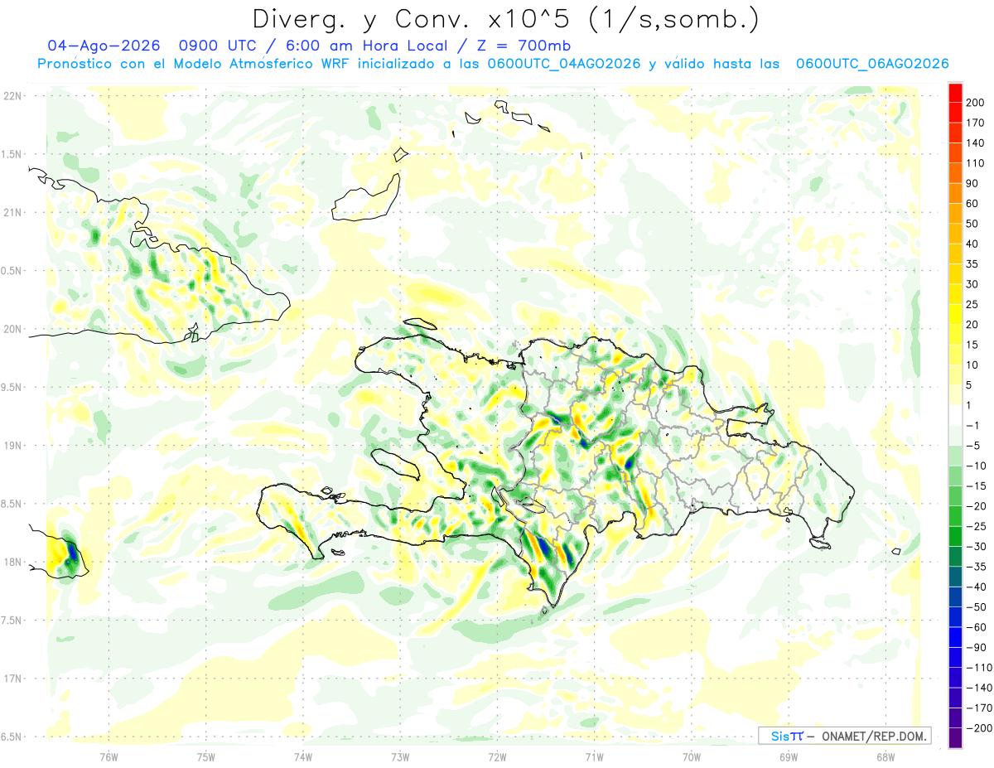Click the negative "-200" legend value

click(980, 728)
